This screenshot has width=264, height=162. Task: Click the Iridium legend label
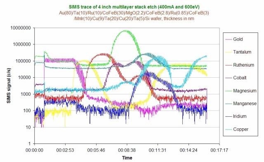pos(240,116)
